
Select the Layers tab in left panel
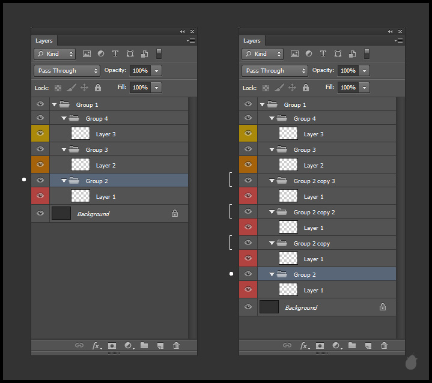[x=44, y=41]
